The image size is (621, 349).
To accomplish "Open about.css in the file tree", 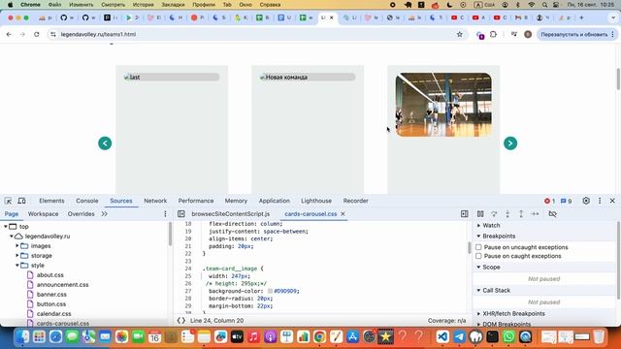I will pyautogui.click(x=49, y=275).
